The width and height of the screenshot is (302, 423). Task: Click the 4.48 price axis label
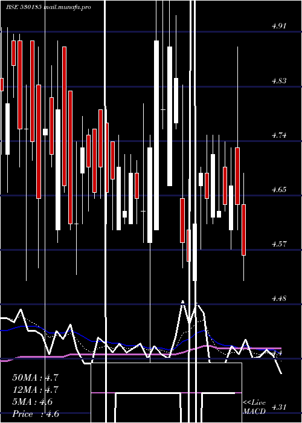(279, 299)
